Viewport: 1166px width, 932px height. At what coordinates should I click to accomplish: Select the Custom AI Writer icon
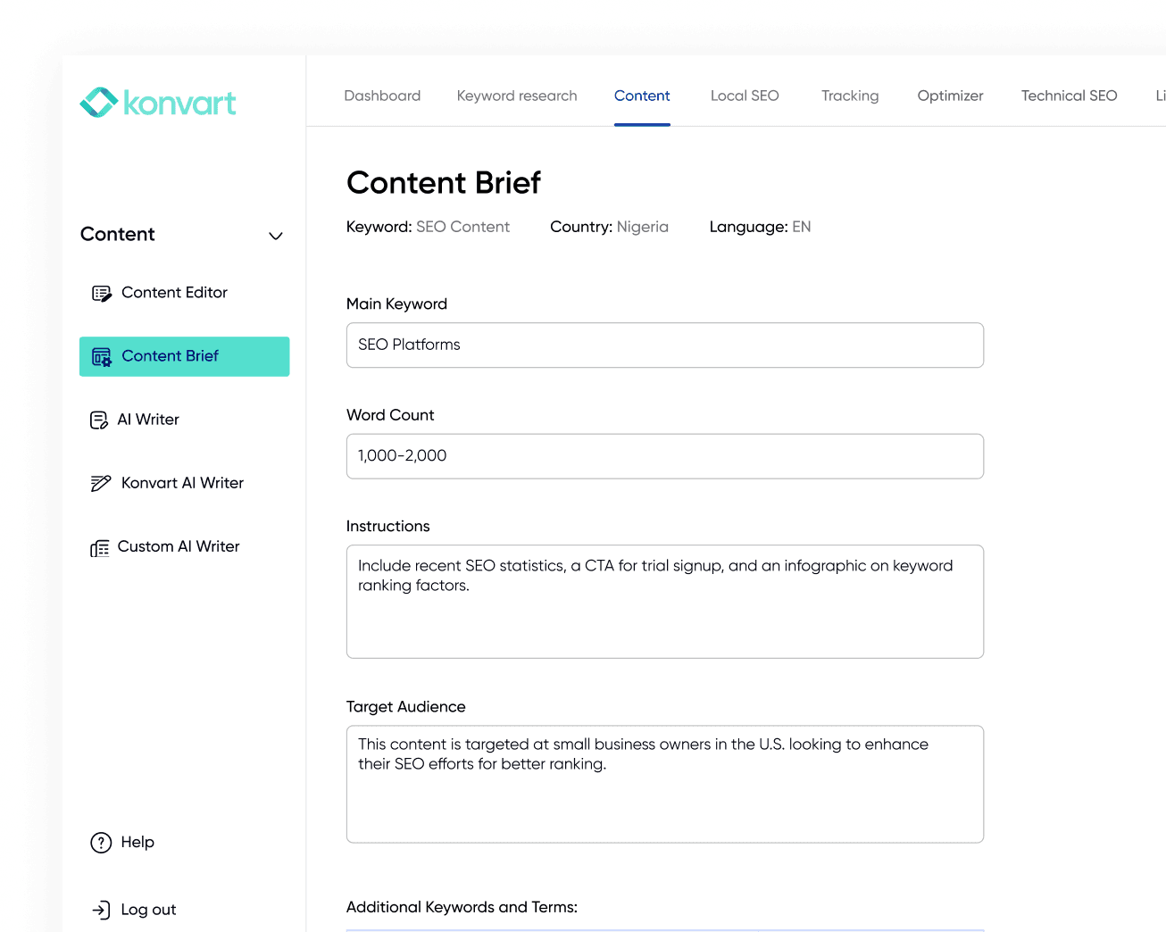click(x=100, y=546)
